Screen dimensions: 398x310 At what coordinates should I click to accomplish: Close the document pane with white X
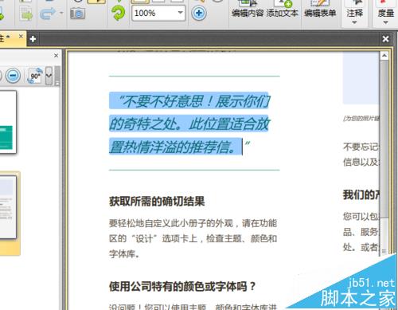[x=385, y=39]
